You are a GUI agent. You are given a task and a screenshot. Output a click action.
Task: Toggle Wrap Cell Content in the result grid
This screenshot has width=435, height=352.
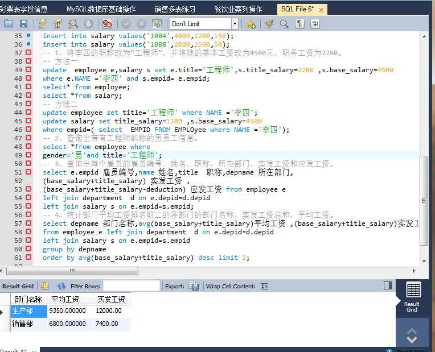(264, 286)
